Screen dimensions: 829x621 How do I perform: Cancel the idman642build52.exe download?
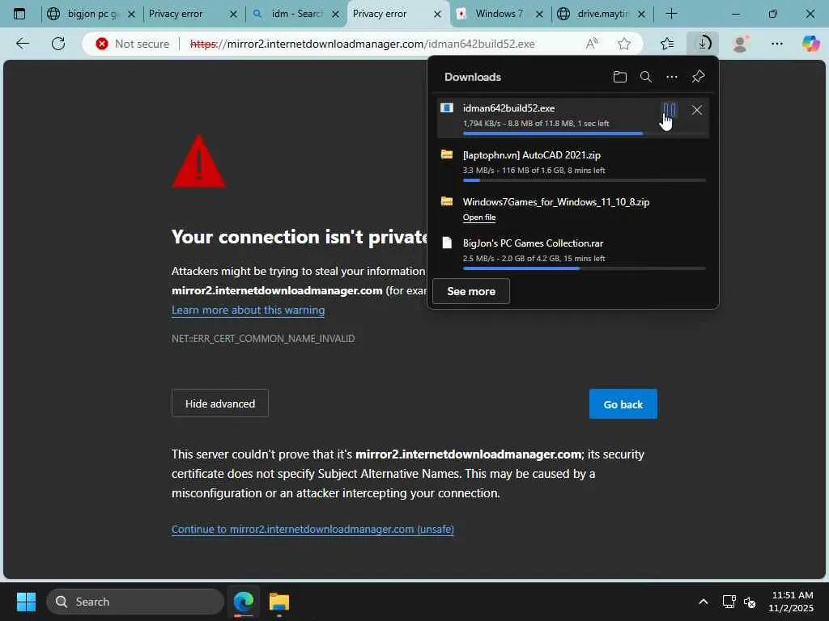697,110
